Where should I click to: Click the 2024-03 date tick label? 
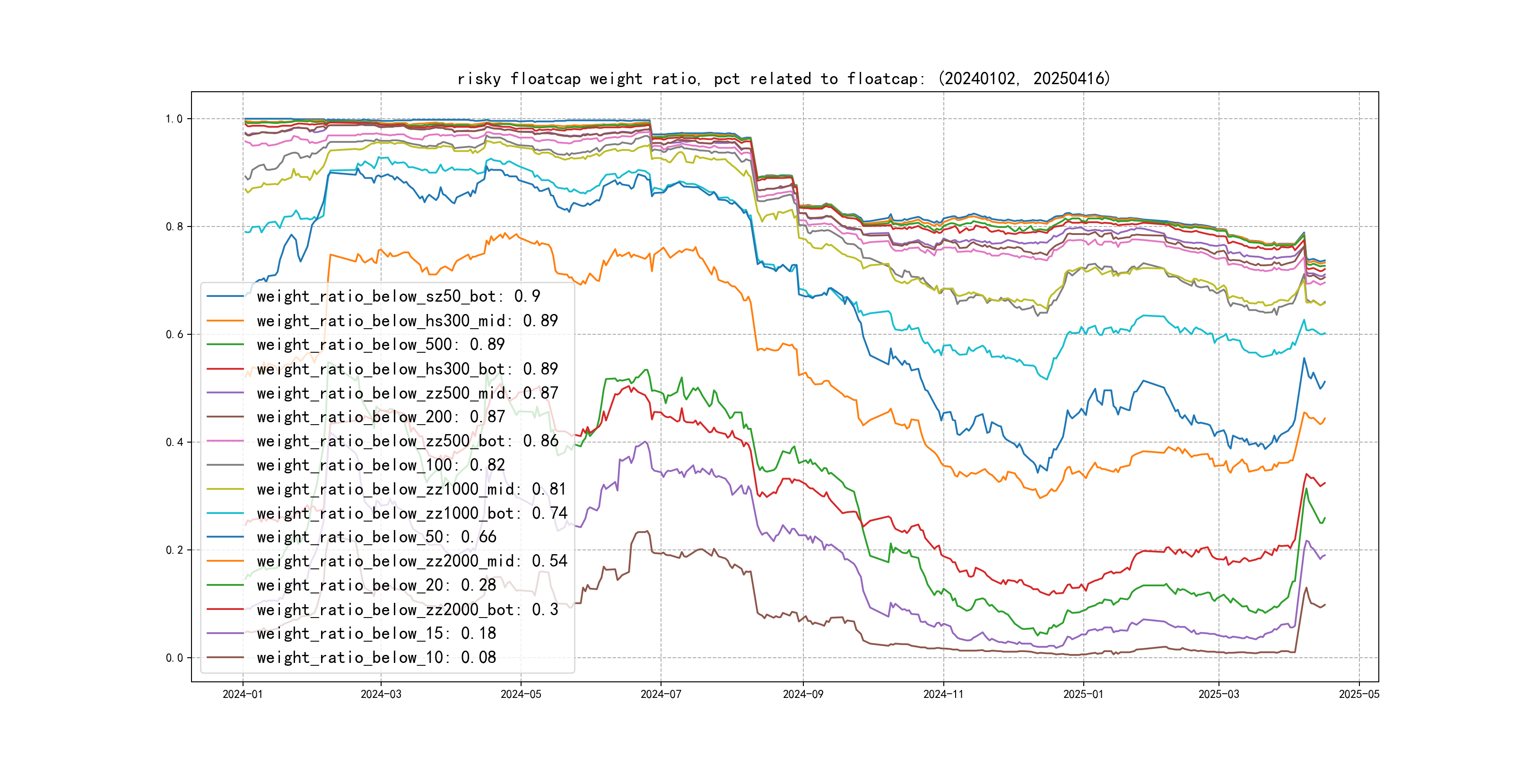pyautogui.click(x=381, y=694)
